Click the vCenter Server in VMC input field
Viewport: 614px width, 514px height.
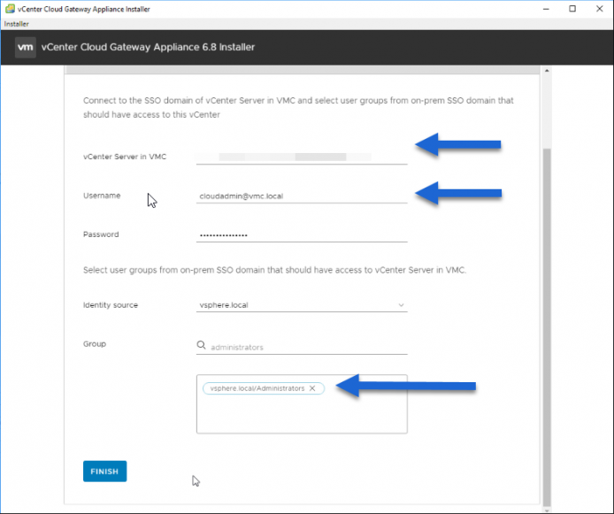coord(302,157)
